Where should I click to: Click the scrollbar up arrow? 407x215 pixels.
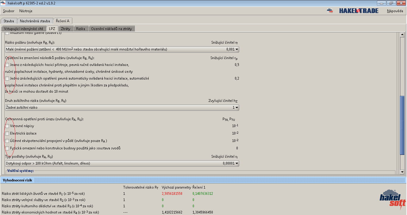pos(402,35)
